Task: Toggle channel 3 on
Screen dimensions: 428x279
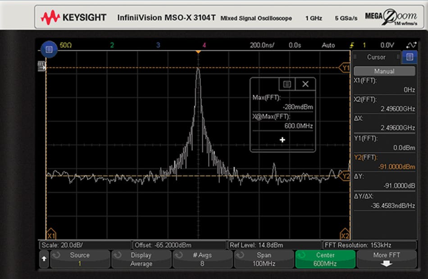Action: 158,45
